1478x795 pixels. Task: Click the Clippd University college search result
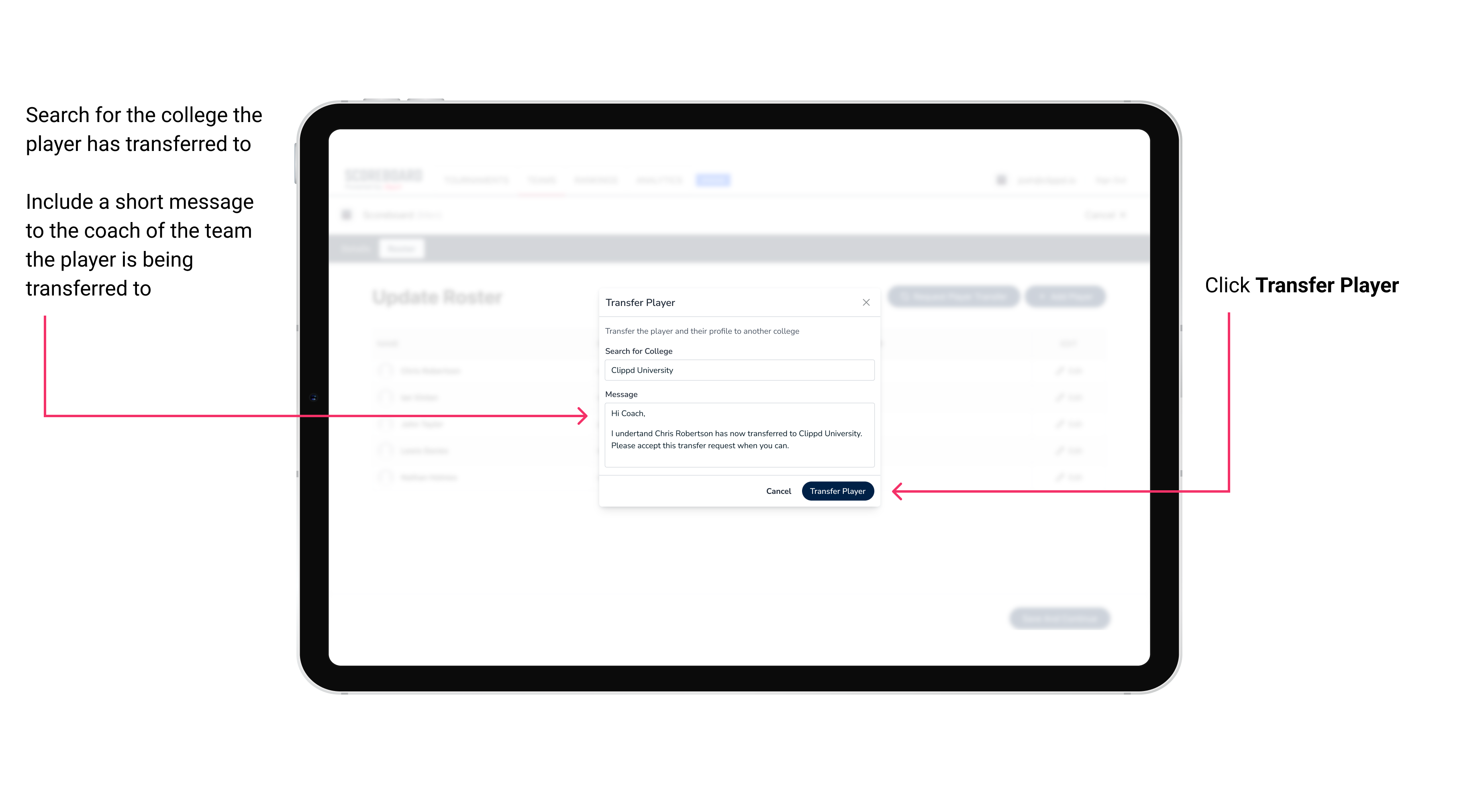737,370
